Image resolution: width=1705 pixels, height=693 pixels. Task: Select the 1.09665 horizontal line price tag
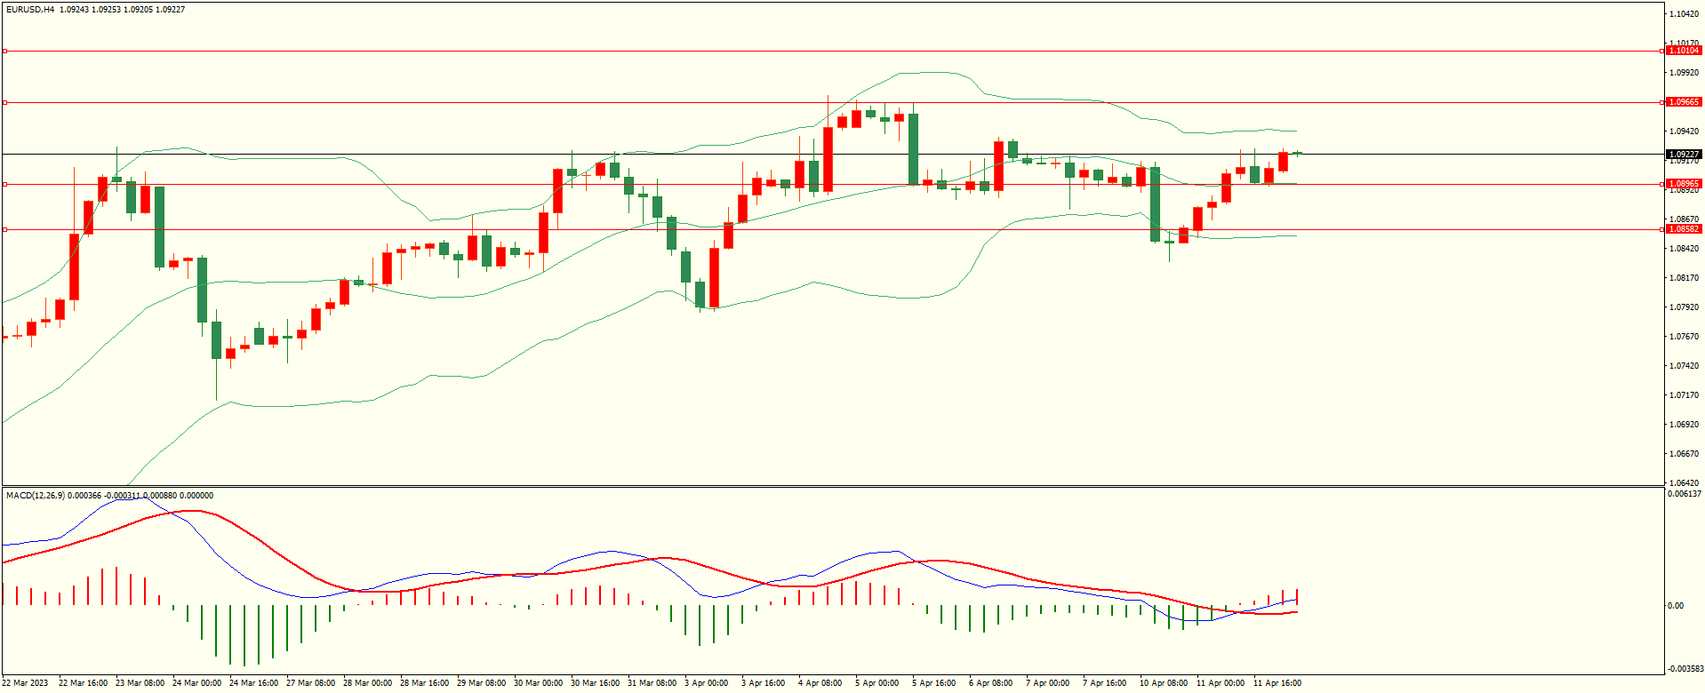point(1683,102)
